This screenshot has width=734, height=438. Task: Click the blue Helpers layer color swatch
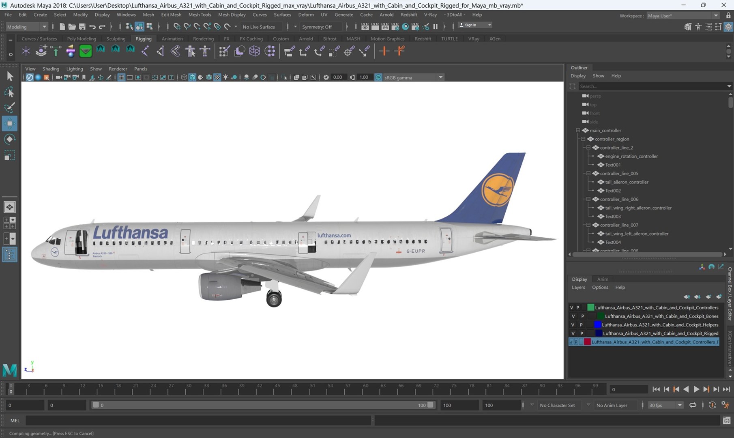[597, 325]
